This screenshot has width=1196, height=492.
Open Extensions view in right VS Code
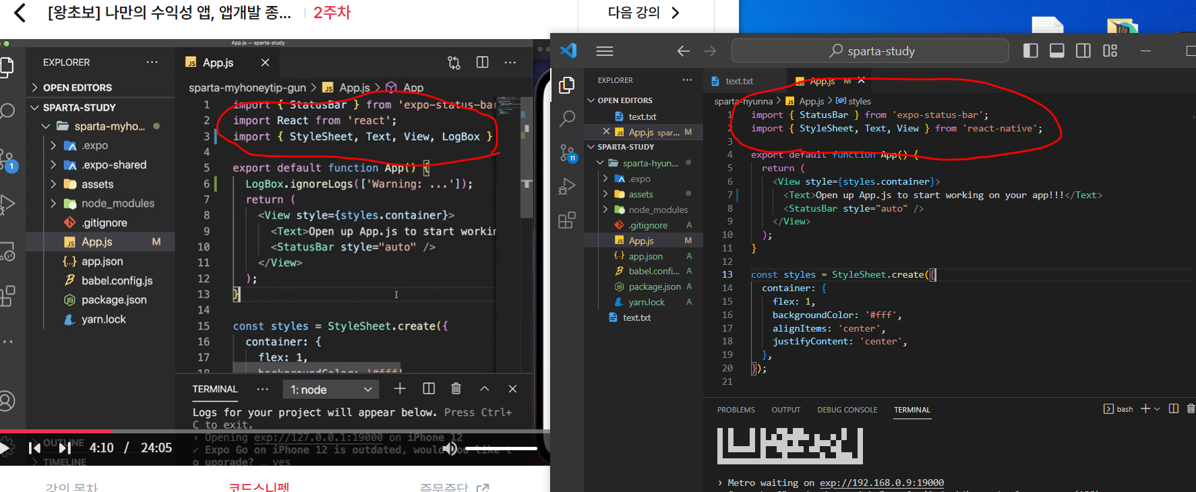[567, 220]
